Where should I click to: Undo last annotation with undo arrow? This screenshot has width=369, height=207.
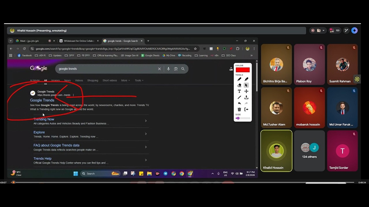click(239, 103)
